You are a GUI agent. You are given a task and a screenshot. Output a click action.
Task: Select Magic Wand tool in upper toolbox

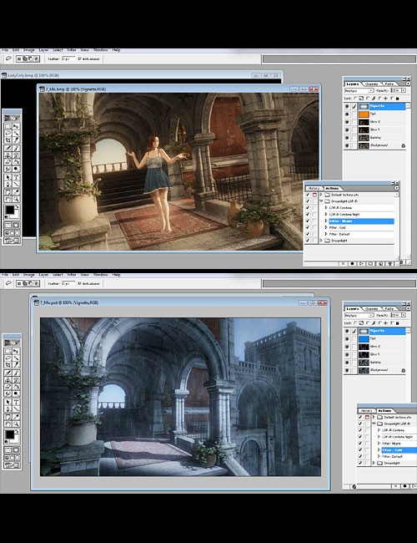[x=16, y=133]
